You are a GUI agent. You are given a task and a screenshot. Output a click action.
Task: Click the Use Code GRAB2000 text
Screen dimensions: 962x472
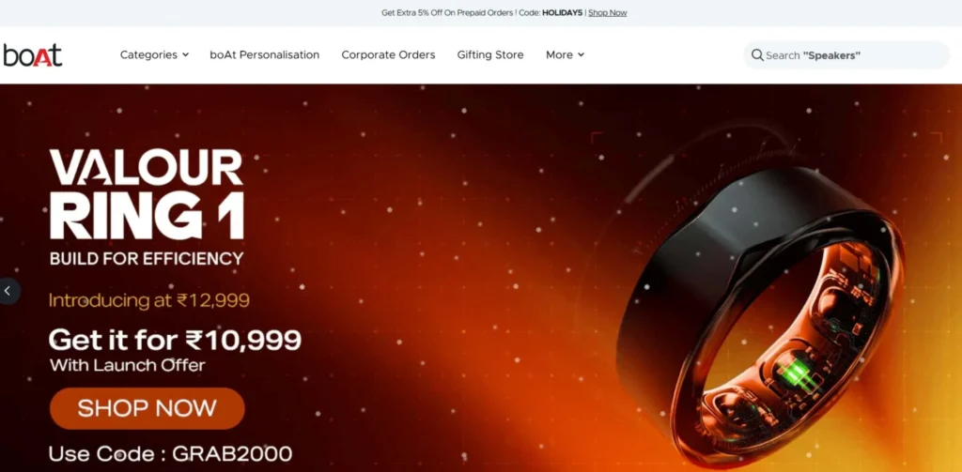point(171,454)
